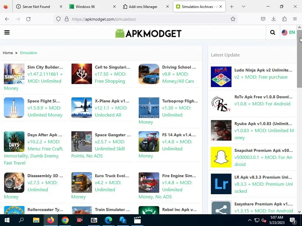This screenshot has height=226, width=302.
Task: Open Save to Pocket icon
Action: (263, 19)
